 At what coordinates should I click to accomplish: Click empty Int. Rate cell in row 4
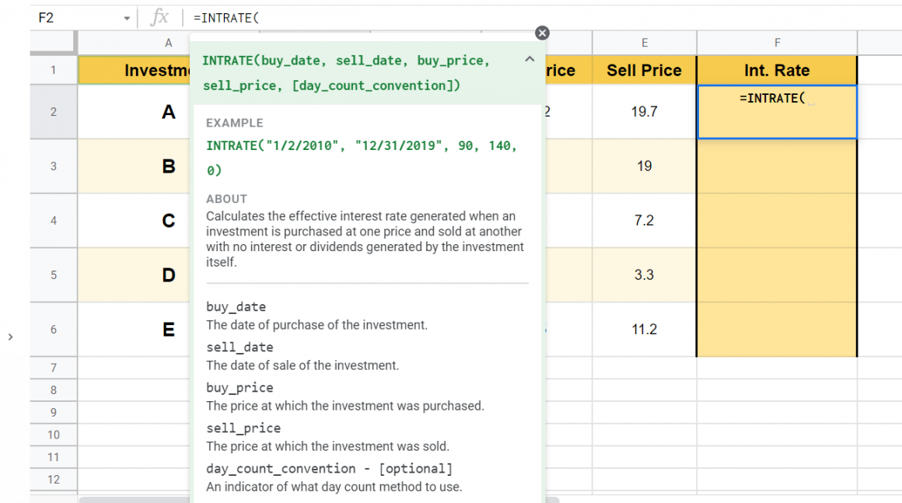click(777, 221)
